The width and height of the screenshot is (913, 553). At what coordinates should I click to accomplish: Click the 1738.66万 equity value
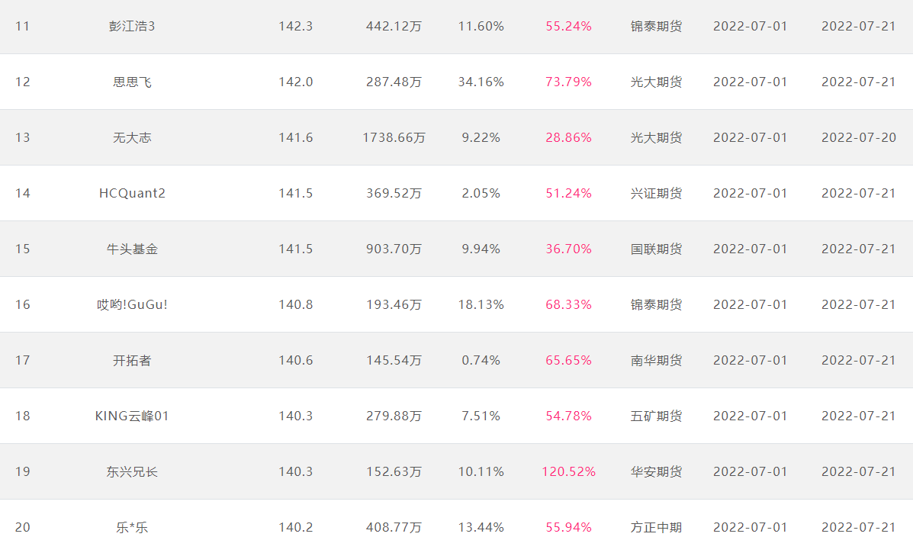394,137
